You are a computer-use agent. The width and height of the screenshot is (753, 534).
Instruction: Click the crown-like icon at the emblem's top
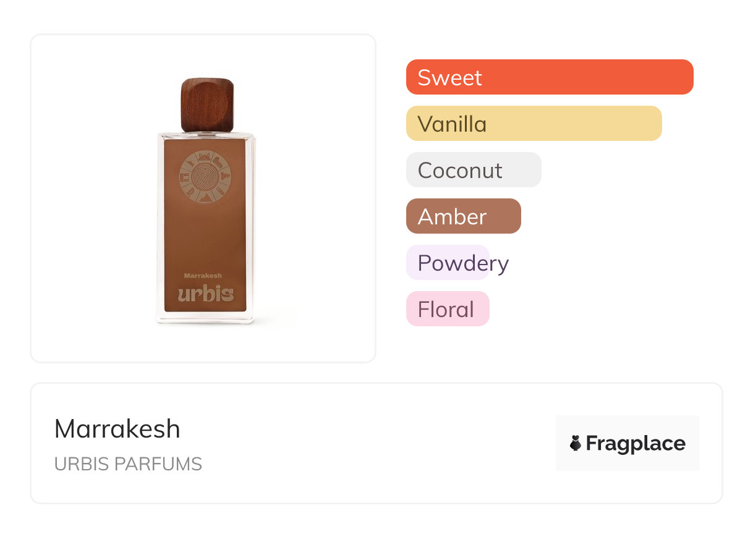[205, 156]
